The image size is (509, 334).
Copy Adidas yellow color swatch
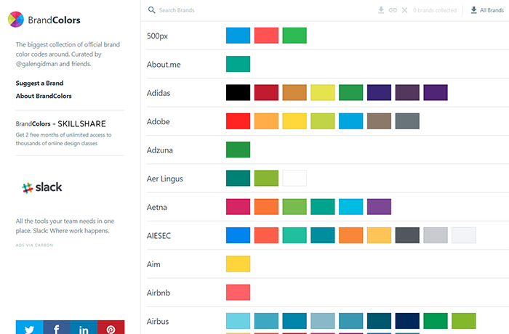coord(323,92)
